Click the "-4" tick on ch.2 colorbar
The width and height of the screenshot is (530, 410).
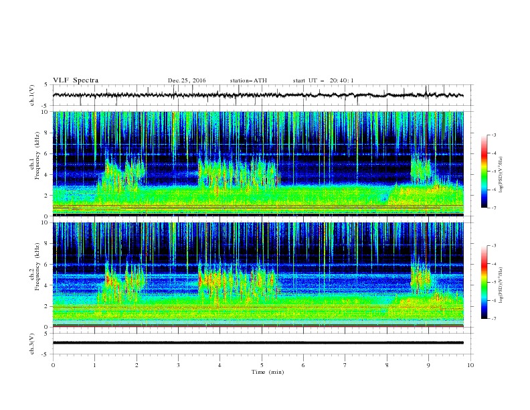point(494,264)
